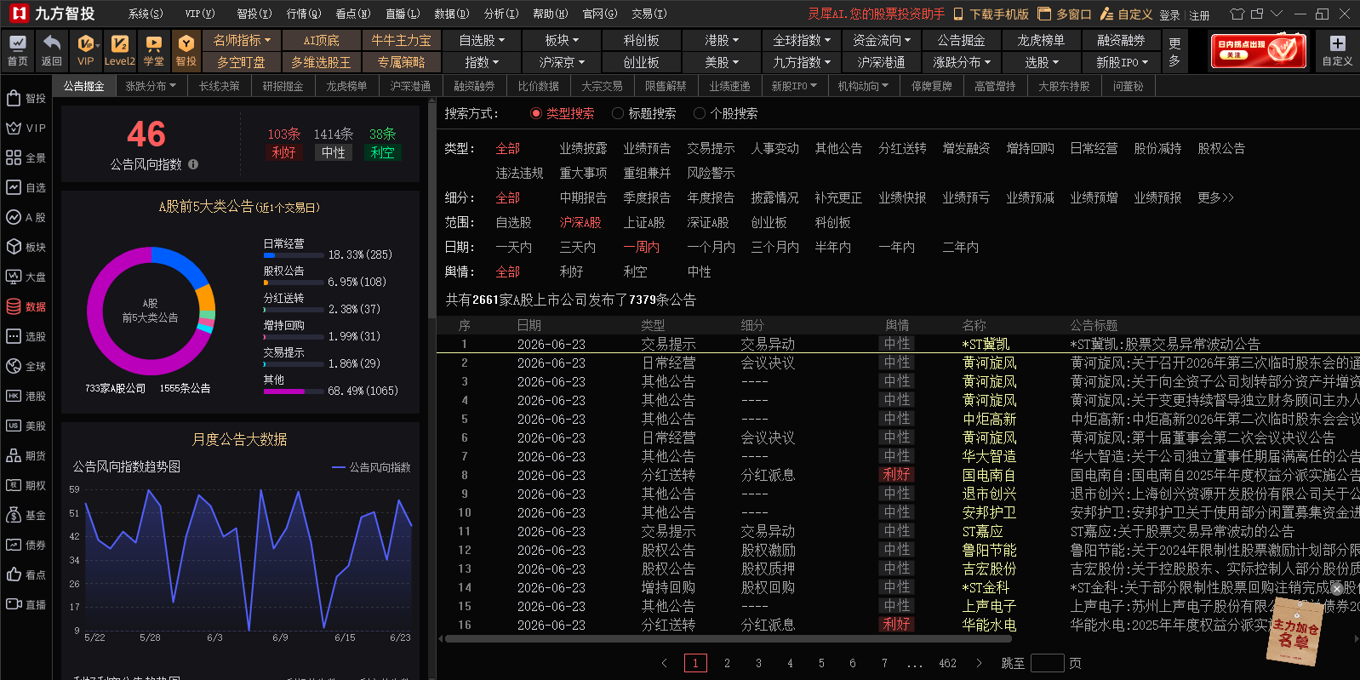Viewport: 1360px width, 680px height.
Task: Expand the 资金流向 dropdown
Action: coord(882,40)
